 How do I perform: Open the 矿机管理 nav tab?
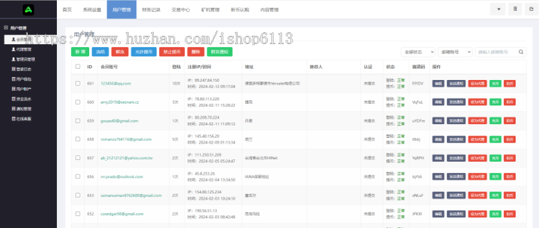pos(210,10)
